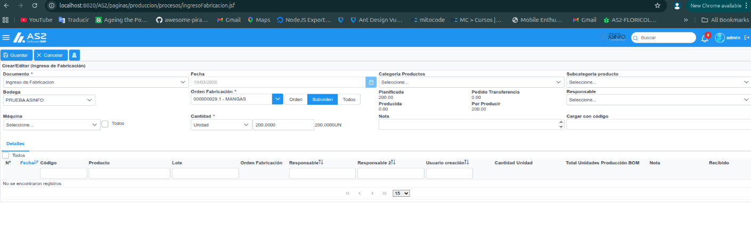Image resolution: width=751 pixels, height=234 pixels.
Task: Go to the next results page arrow
Action: pyautogui.click(x=372, y=193)
